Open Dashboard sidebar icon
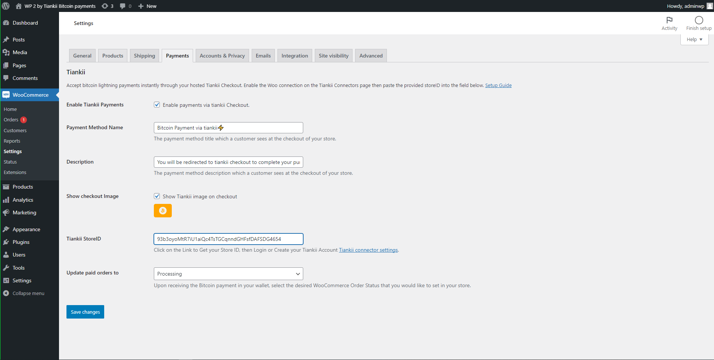The width and height of the screenshot is (714, 360). [x=6, y=23]
